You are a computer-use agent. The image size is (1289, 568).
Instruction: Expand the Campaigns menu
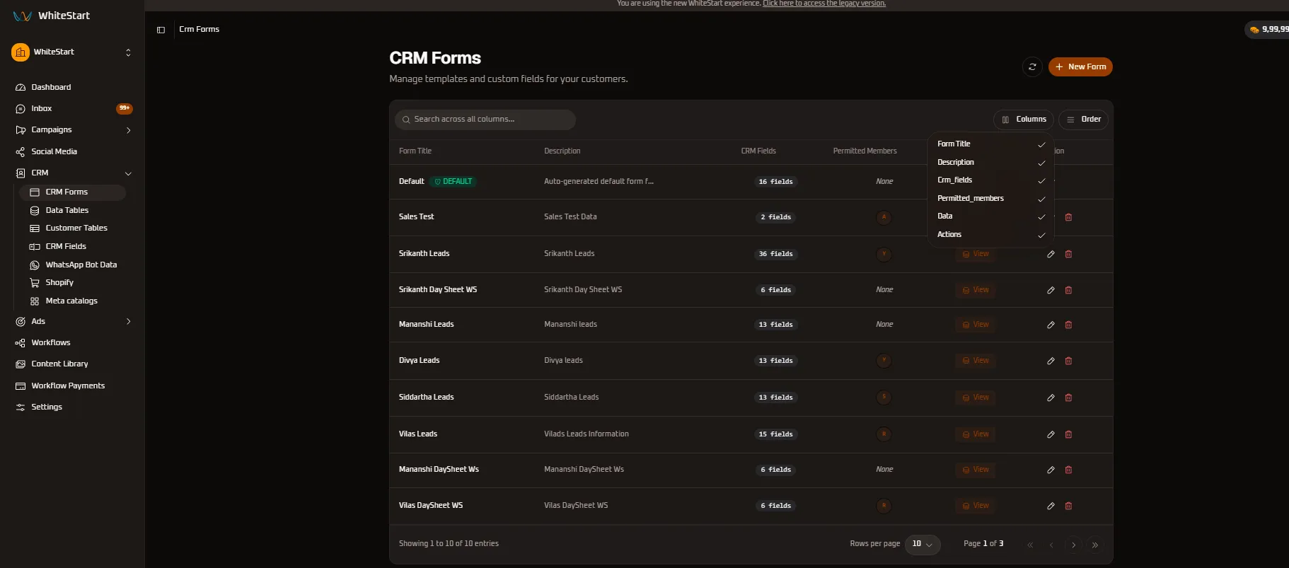tap(73, 130)
